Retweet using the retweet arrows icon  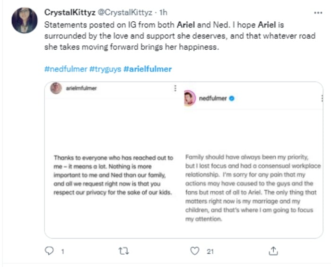coord(123,251)
